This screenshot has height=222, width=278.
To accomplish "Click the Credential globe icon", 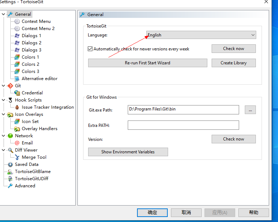I will 17,93.
